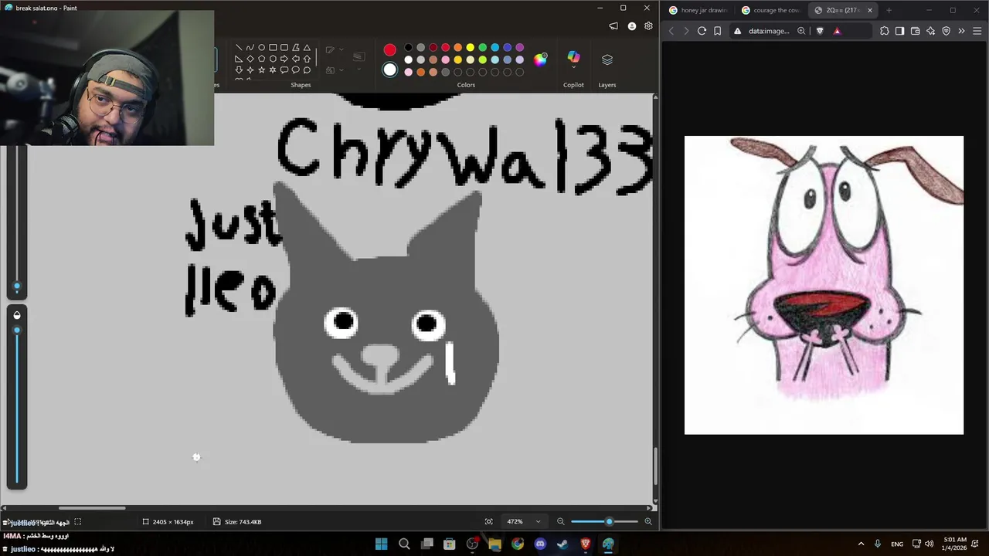Pick the black color in palette
989x556 pixels.
408,48
